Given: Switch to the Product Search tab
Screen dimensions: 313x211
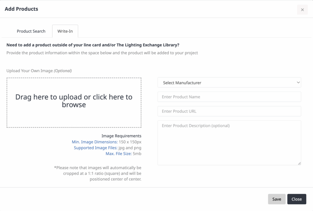Looking at the screenshot, I should (x=31, y=31).
